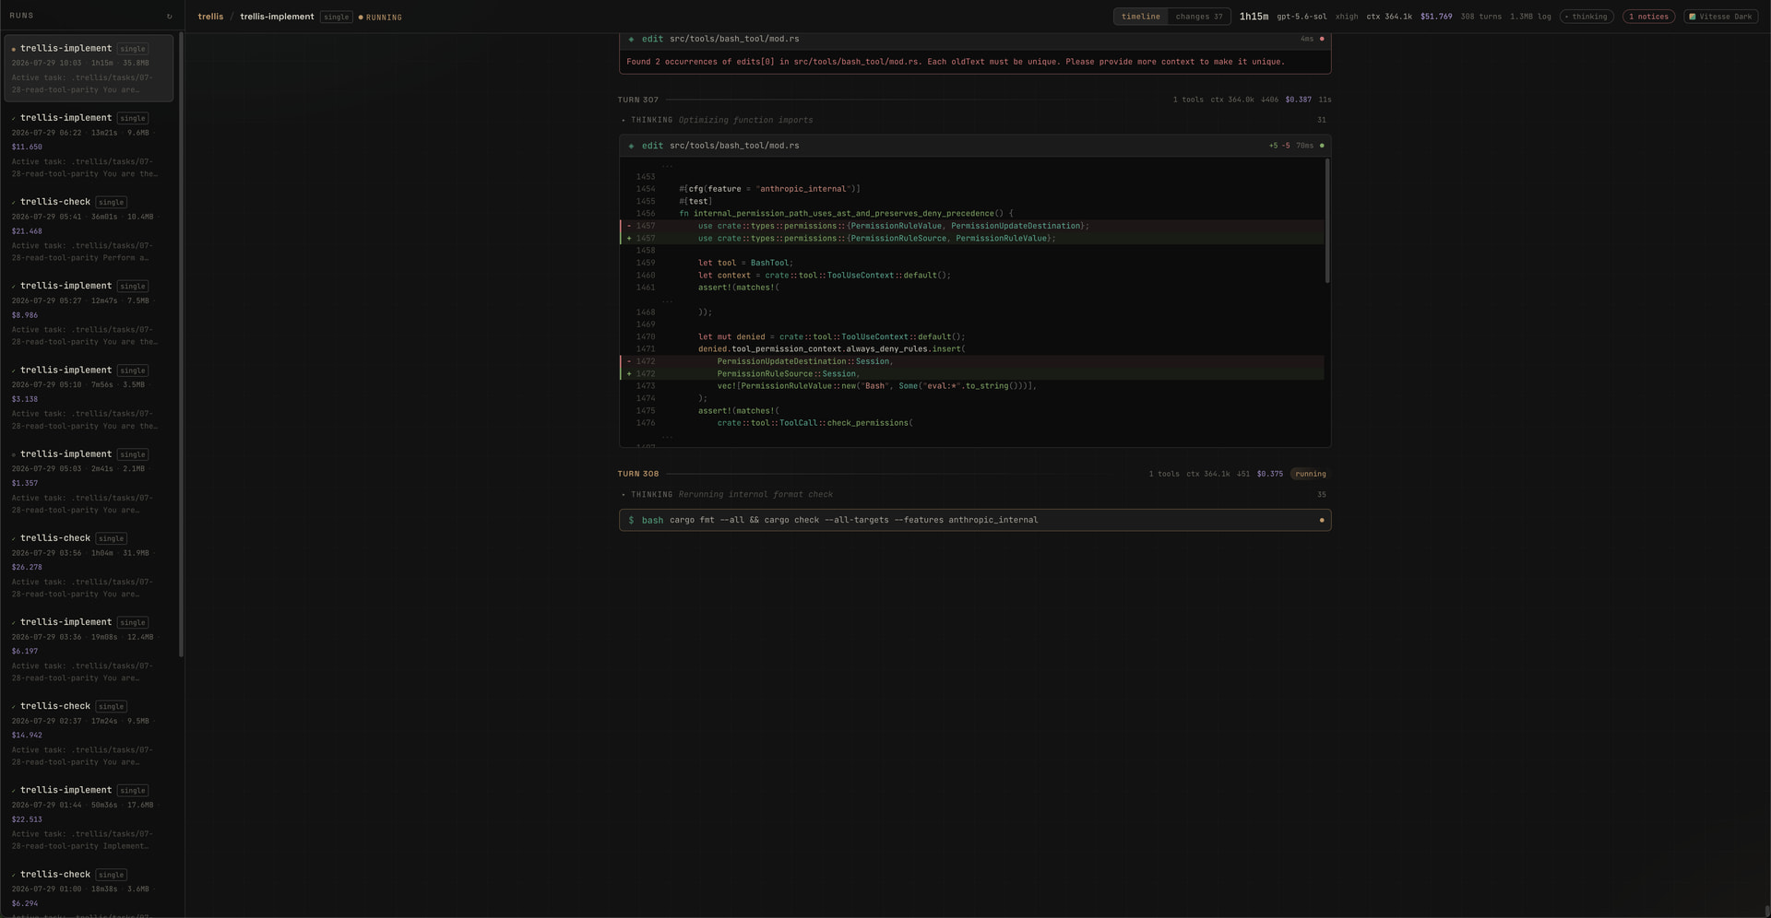1771x918 pixels.
Task: Expand the failed edit mod.rs tool header
Action: [975, 39]
